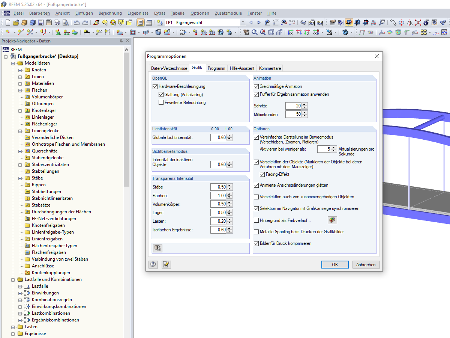Decrease the Lasten transparency spinner value
450x338 pixels.
229,223
